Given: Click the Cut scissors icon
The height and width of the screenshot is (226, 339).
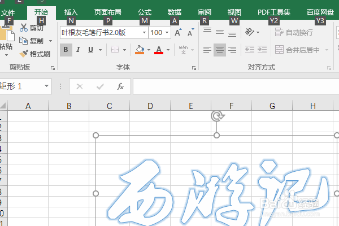Looking at the screenshot, I should pyautogui.click(x=24, y=28).
